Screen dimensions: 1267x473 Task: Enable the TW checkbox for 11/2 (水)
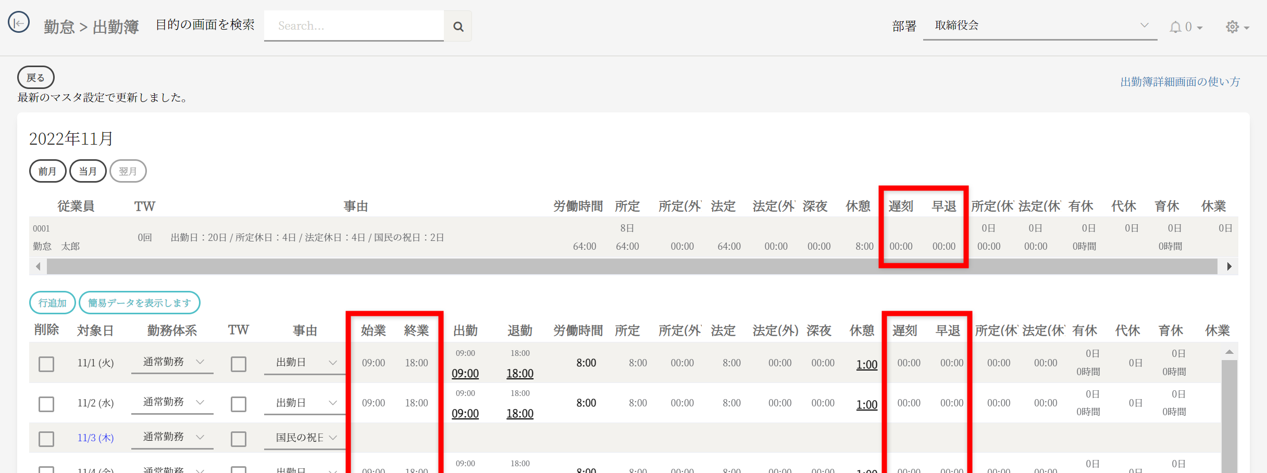pyautogui.click(x=239, y=404)
